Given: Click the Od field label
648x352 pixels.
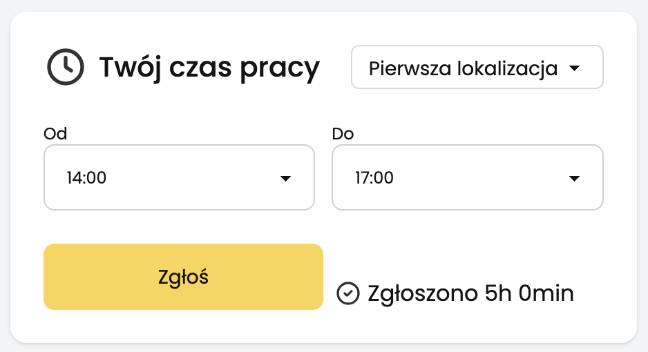Looking at the screenshot, I should (x=55, y=134).
